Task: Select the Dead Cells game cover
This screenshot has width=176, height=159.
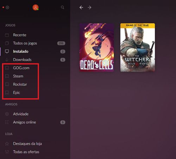Action: pos(96,48)
